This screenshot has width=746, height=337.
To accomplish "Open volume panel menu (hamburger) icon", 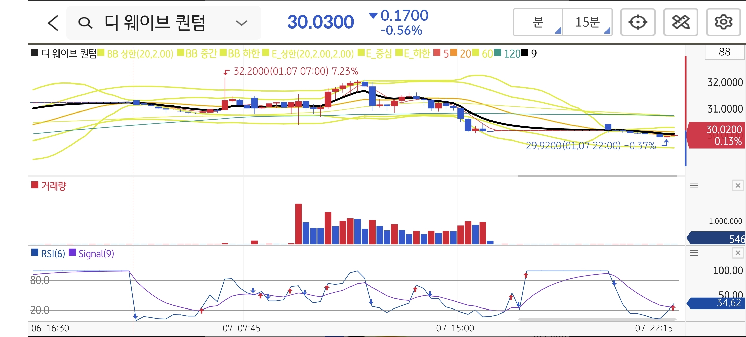I will pyautogui.click(x=694, y=186).
